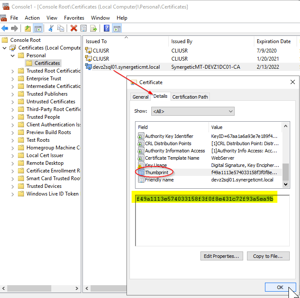Click the tree pane horizontal scrollbar thumb
This screenshot has height=298, width=300.
click(29, 288)
